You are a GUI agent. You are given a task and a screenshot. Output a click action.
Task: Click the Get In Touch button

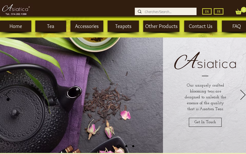205,122
